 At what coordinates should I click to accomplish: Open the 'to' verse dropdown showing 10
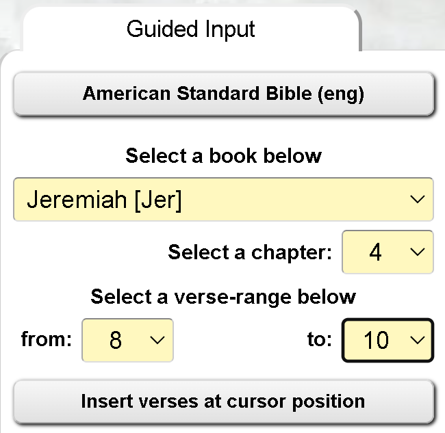(x=387, y=340)
